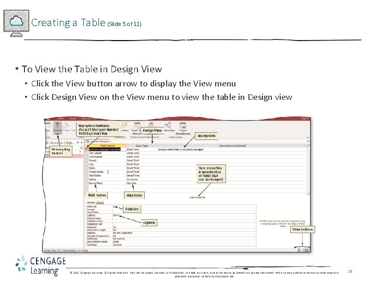Select the Create Data Macros icon
The height and width of the screenshot is (281, 375).
(x=137, y=129)
